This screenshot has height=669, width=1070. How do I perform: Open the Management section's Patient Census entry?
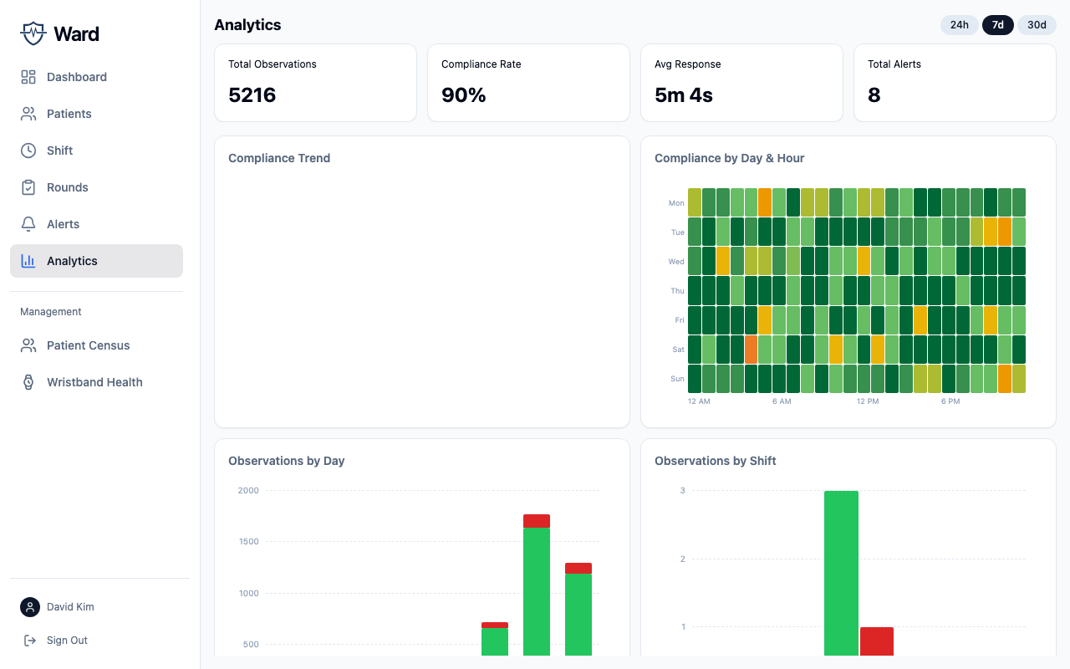pyautogui.click(x=87, y=345)
